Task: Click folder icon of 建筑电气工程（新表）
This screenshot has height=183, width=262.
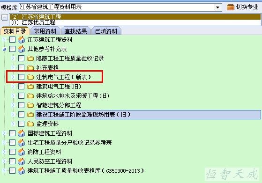Action: click(30, 77)
